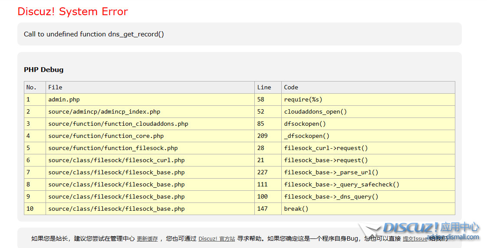This screenshot has height=248, width=487.
Task: Select the function_core.php file cell
Action: tap(106, 136)
